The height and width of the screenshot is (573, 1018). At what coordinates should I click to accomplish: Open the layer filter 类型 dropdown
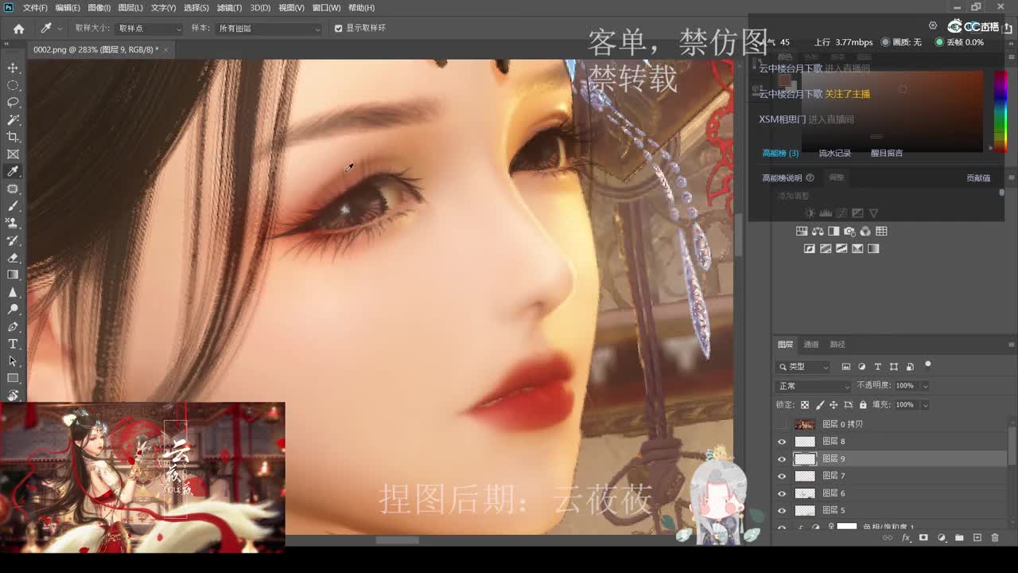(803, 367)
